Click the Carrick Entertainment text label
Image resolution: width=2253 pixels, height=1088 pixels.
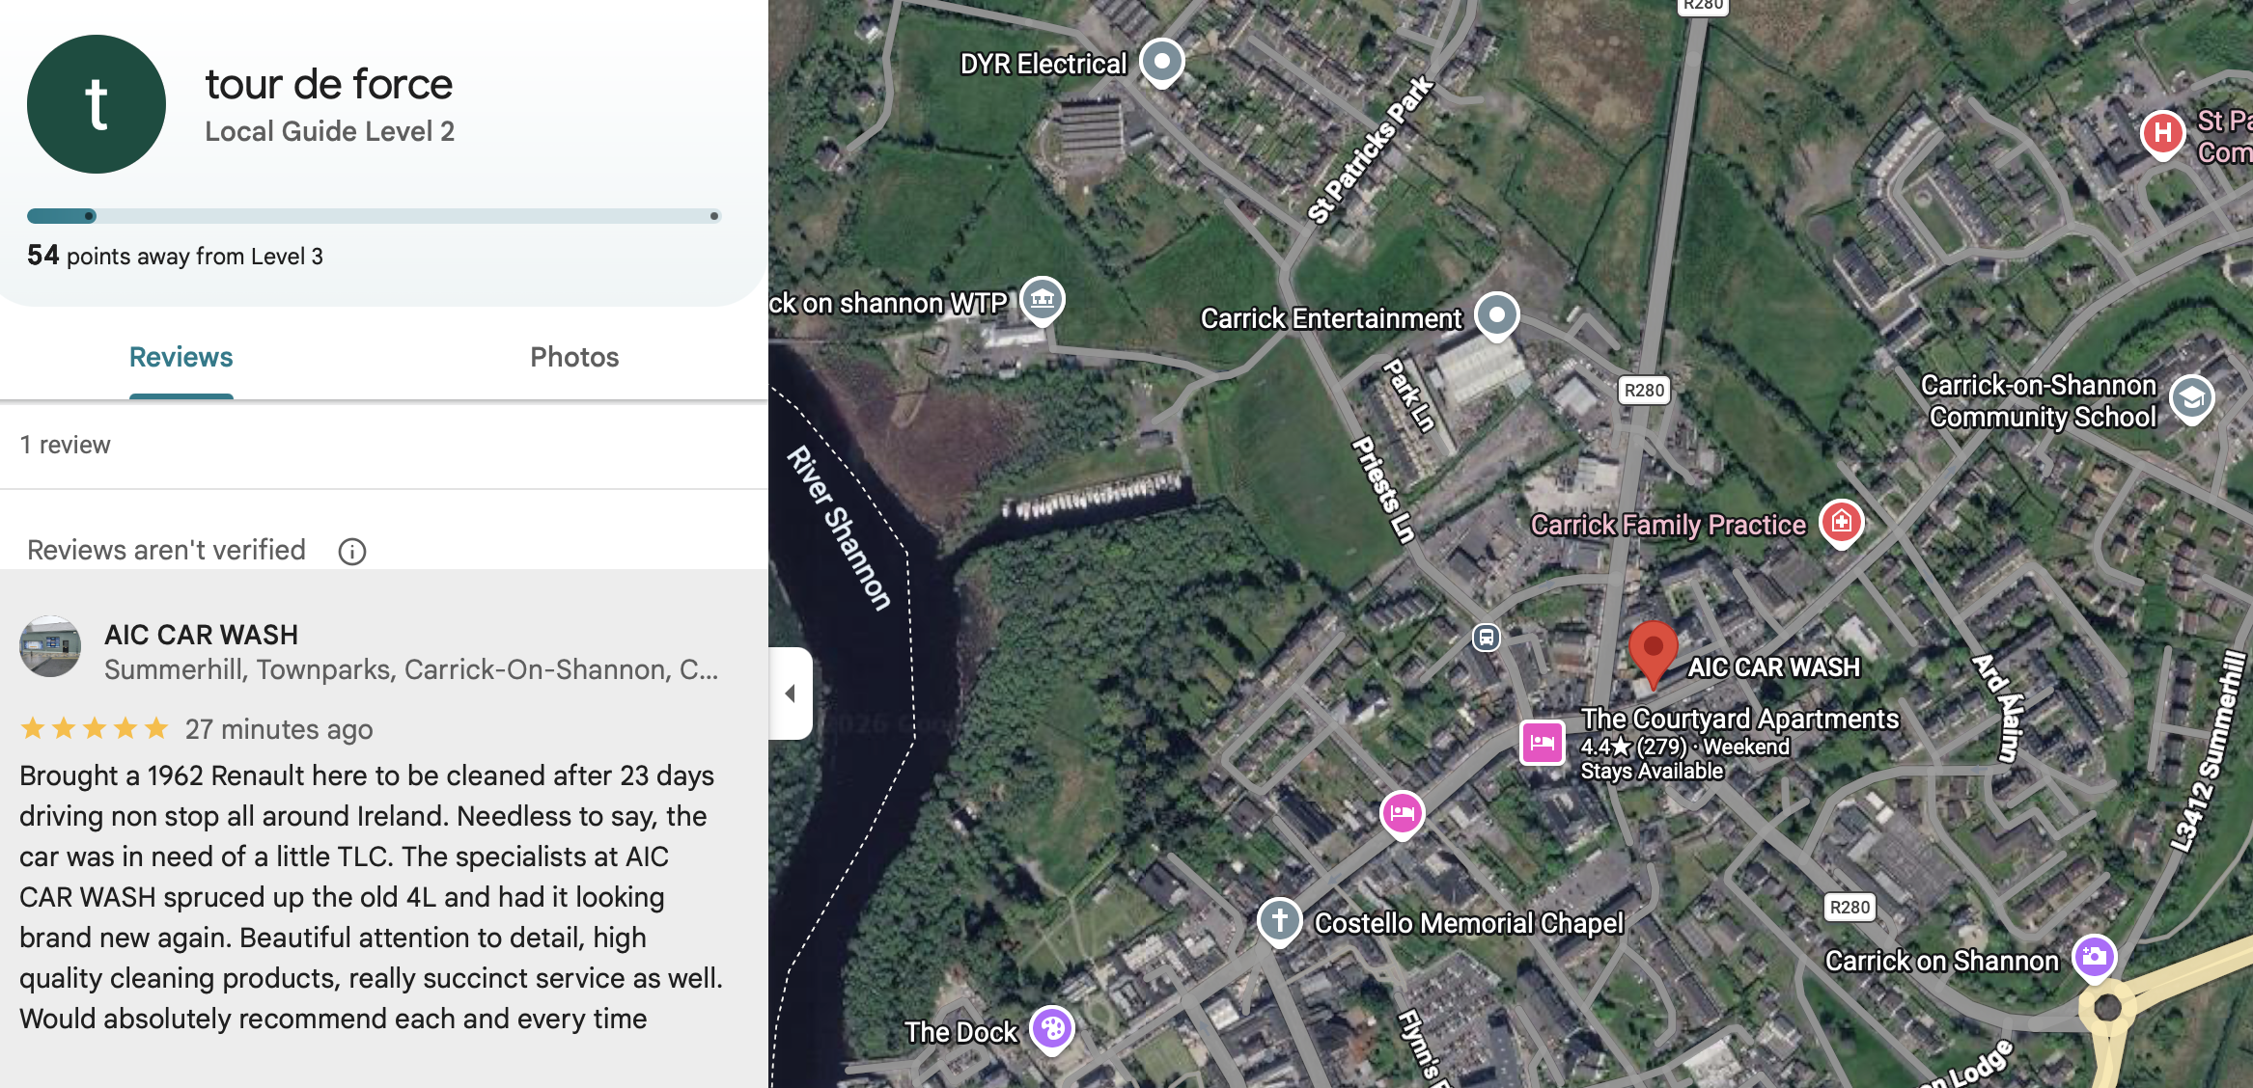(x=1331, y=318)
